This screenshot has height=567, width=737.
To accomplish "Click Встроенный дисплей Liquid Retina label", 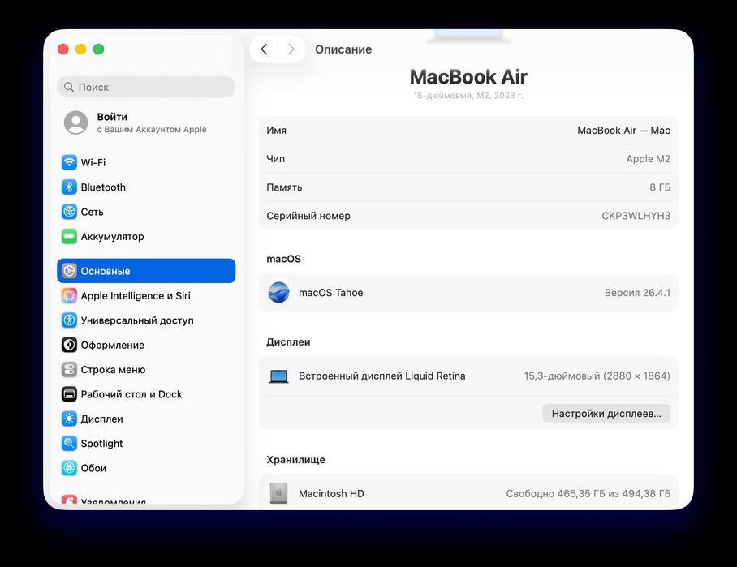I will point(382,376).
